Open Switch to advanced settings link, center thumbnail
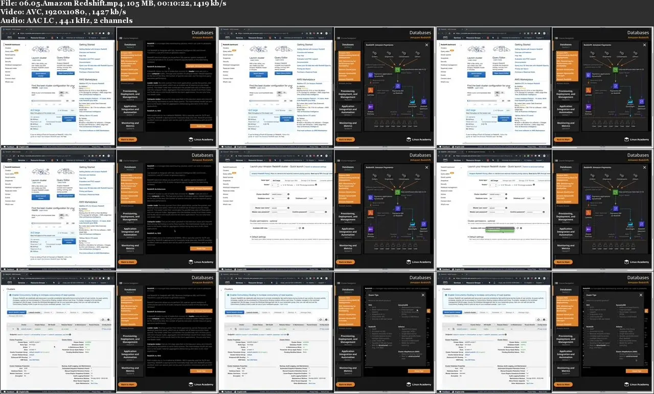The width and height of the screenshot is (654, 394). pos(316,167)
